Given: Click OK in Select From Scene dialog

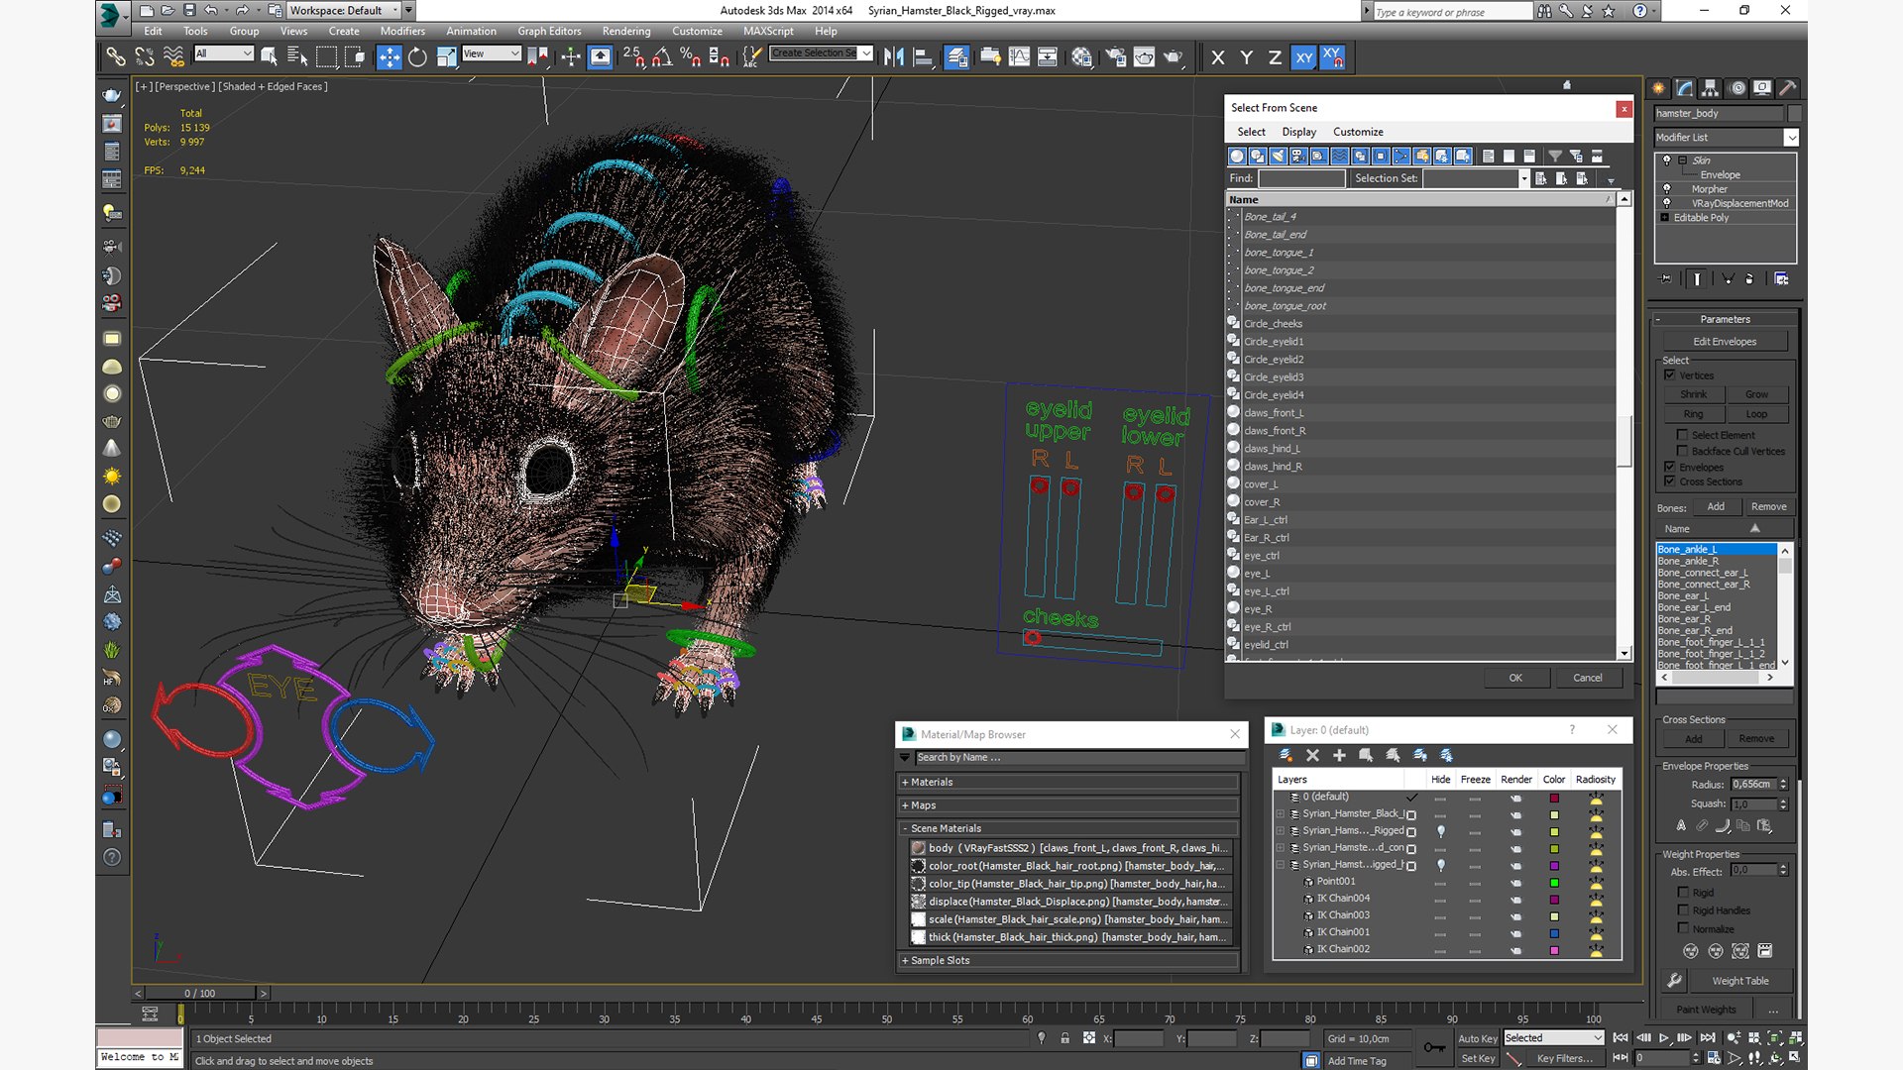Looking at the screenshot, I should pos(1515,678).
